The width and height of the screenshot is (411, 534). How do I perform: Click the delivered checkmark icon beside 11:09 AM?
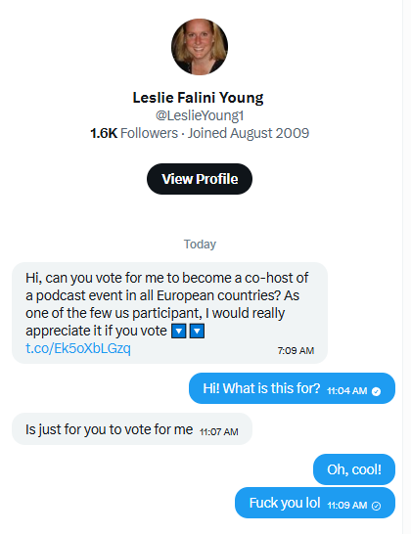click(x=376, y=506)
